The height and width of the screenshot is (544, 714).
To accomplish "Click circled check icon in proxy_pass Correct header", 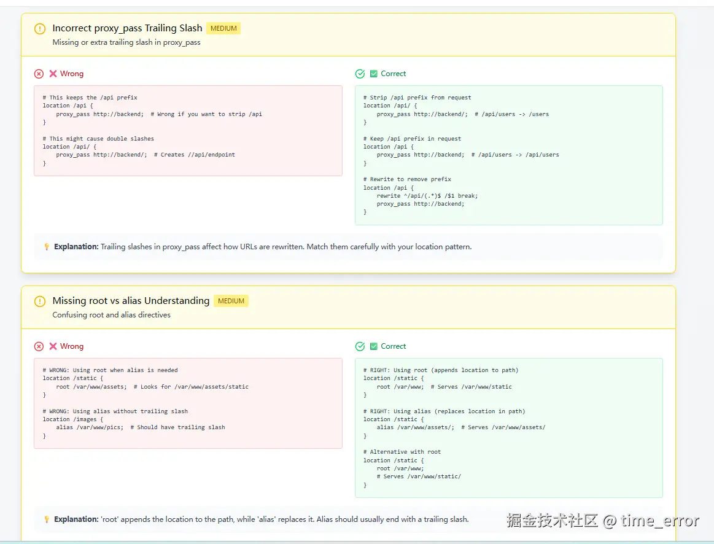I will click(360, 74).
